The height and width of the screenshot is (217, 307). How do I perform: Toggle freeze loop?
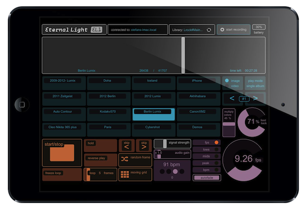pyautogui.click(x=62, y=174)
